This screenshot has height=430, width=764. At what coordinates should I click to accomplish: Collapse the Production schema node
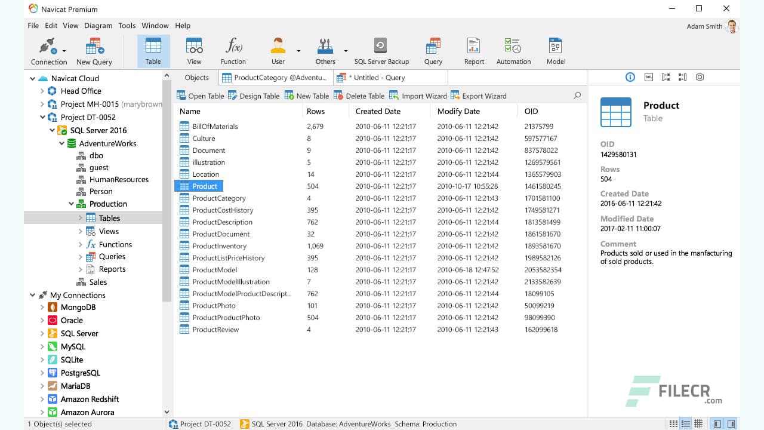point(71,204)
